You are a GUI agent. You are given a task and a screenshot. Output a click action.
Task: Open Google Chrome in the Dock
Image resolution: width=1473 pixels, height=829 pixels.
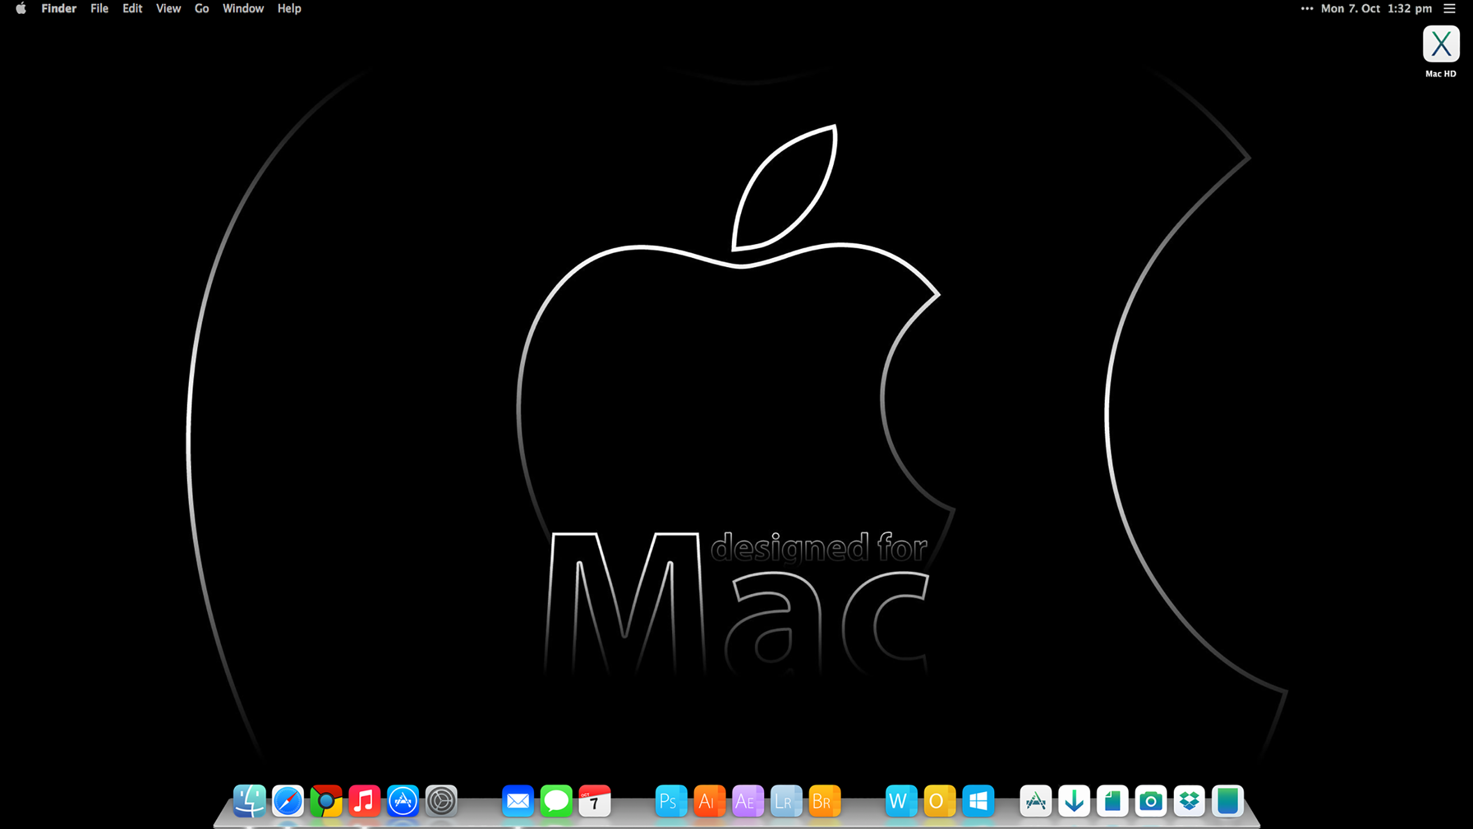click(326, 801)
